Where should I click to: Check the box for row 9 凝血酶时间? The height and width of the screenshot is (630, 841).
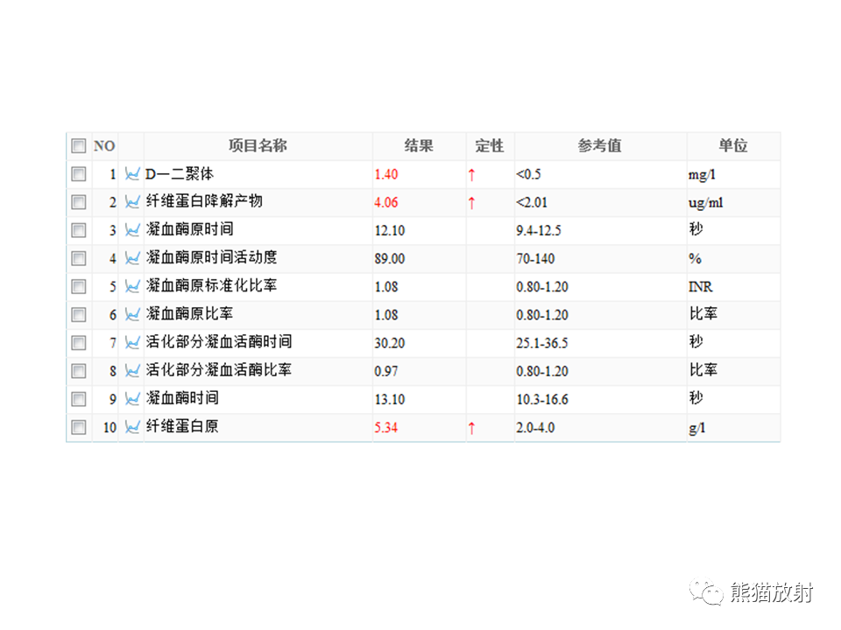click(x=79, y=399)
